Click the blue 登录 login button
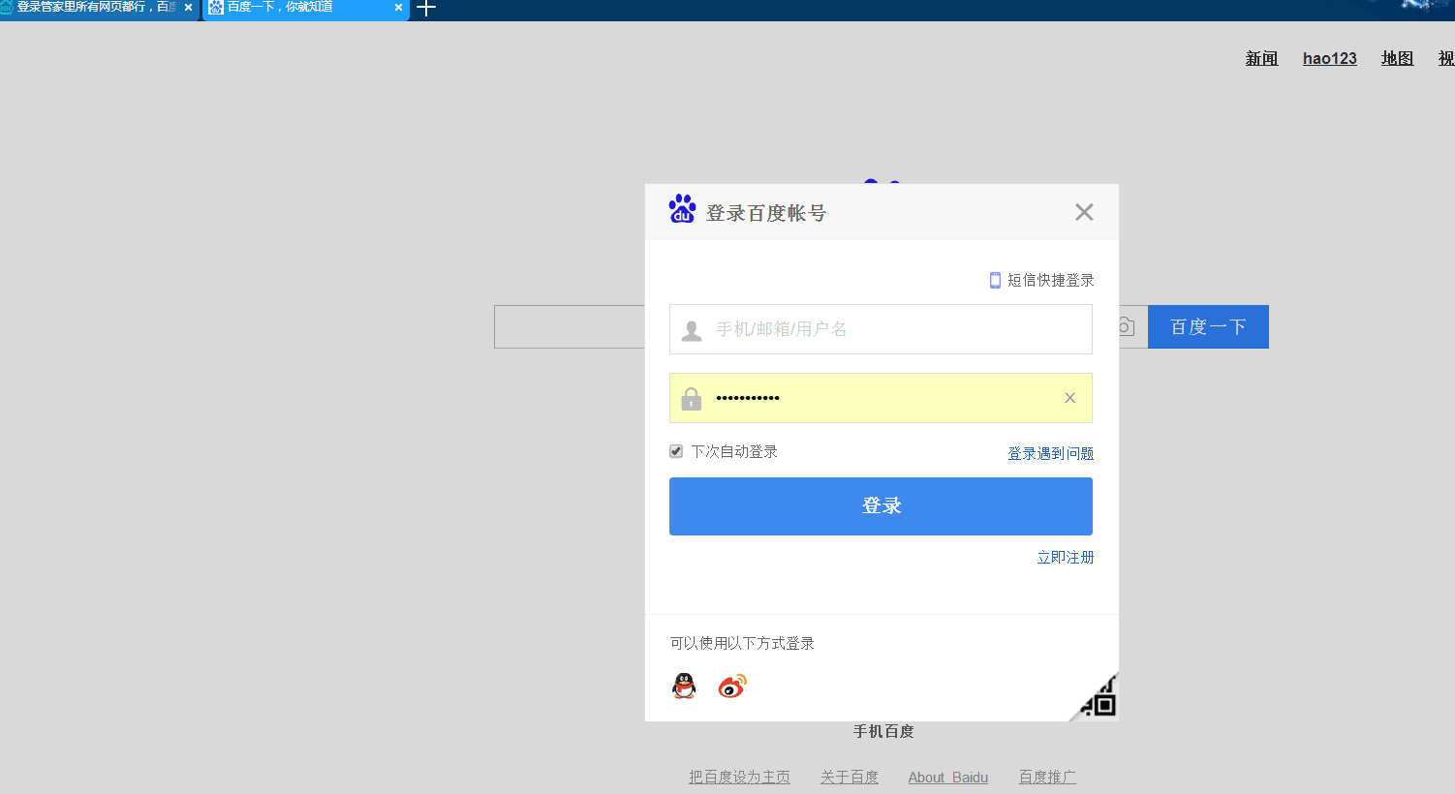This screenshot has height=794, width=1455. [881, 505]
